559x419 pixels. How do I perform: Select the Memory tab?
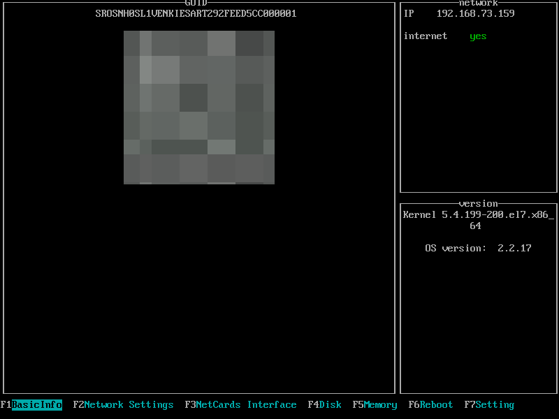click(380, 405)
